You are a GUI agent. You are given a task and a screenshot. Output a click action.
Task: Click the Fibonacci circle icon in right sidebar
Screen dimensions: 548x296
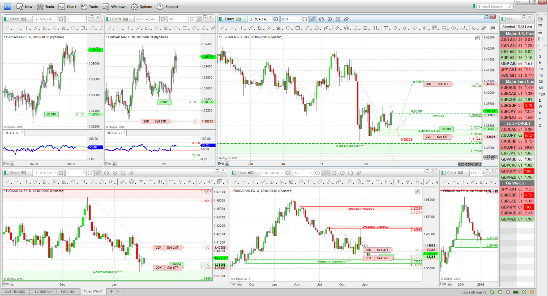click(540, 19)
